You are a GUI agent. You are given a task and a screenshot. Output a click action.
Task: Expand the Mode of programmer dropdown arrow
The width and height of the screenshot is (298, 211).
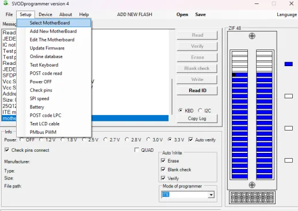[211, 195]
